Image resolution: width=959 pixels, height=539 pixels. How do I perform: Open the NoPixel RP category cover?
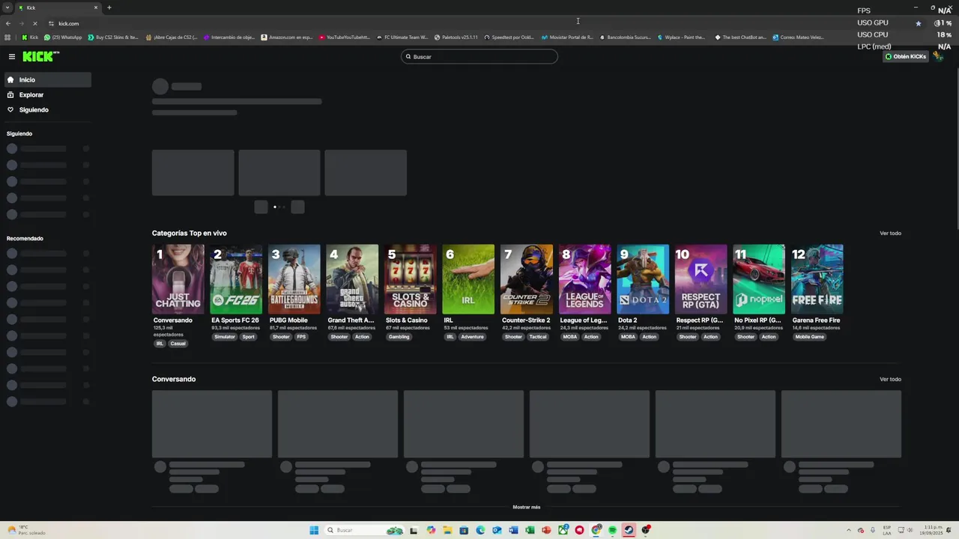(759, 279)
